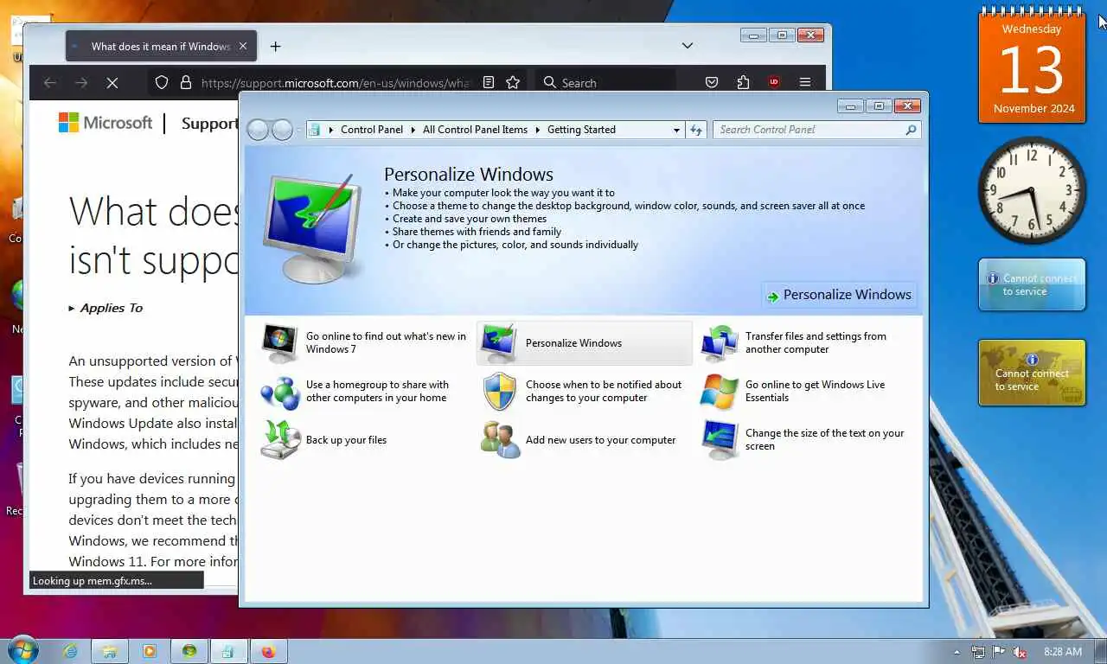The height and width of the screenshot is (664, 1107).
Task: Click the green-arrow Personalize Windows button
Action: click(839, 295)
